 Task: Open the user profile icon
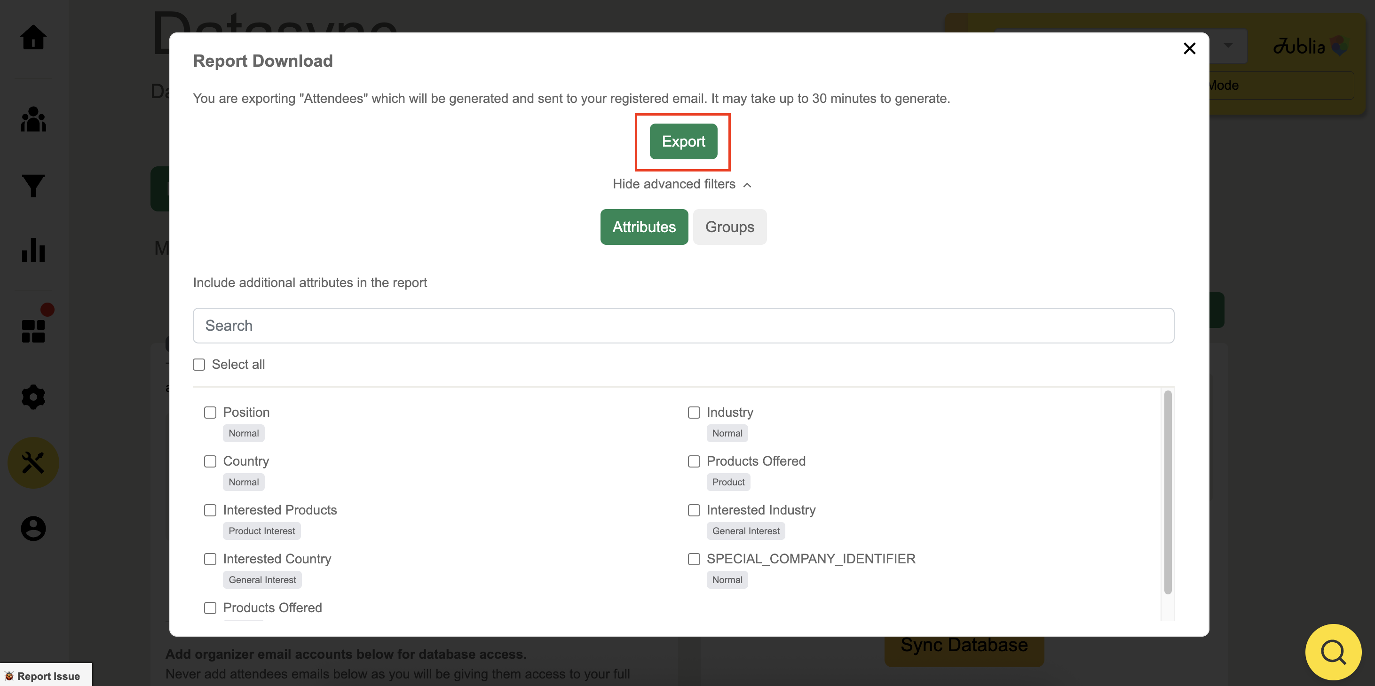tap(33, 528)
